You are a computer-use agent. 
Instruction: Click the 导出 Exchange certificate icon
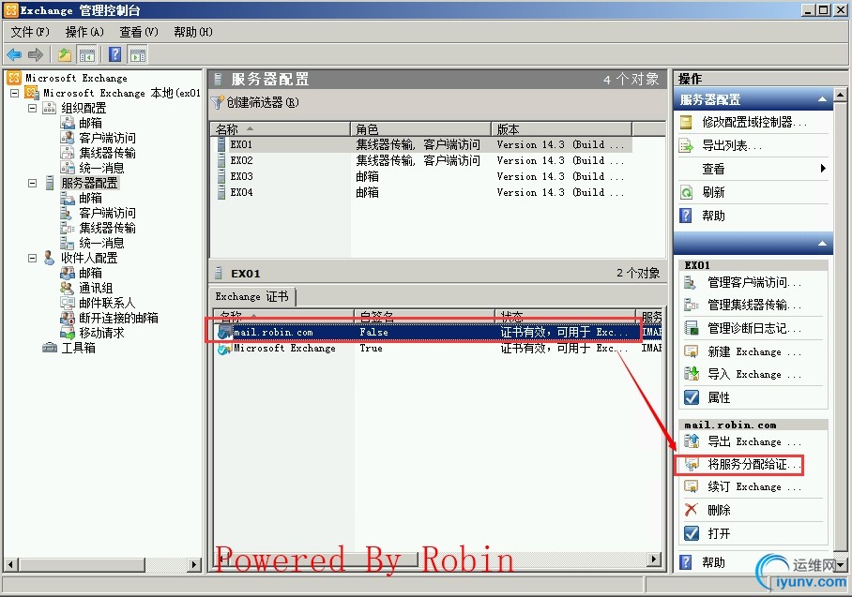692,441
